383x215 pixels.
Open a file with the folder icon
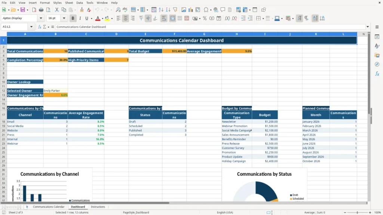coord(13,10)
